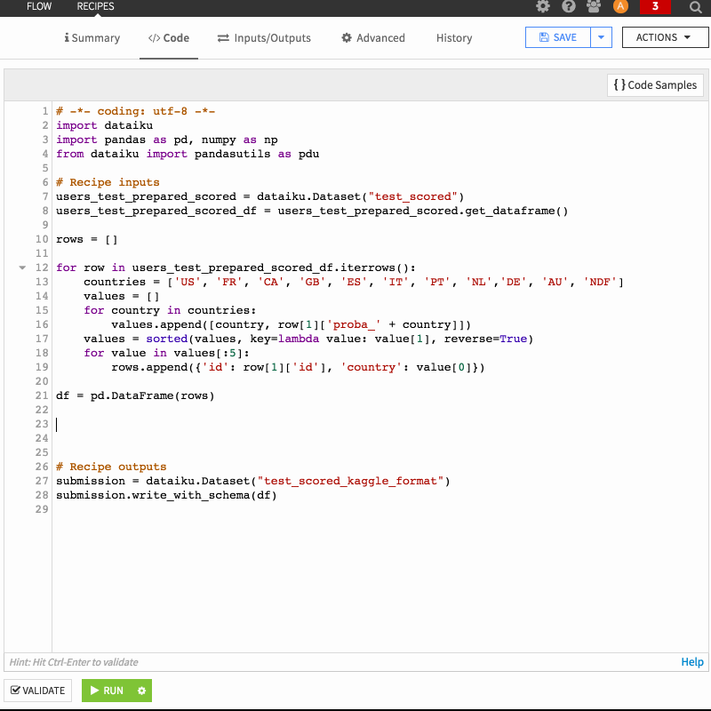711x711 pixels.
Task: Click 'submission.write_with_schema(df)' line
Action: (x=166, y=495)
